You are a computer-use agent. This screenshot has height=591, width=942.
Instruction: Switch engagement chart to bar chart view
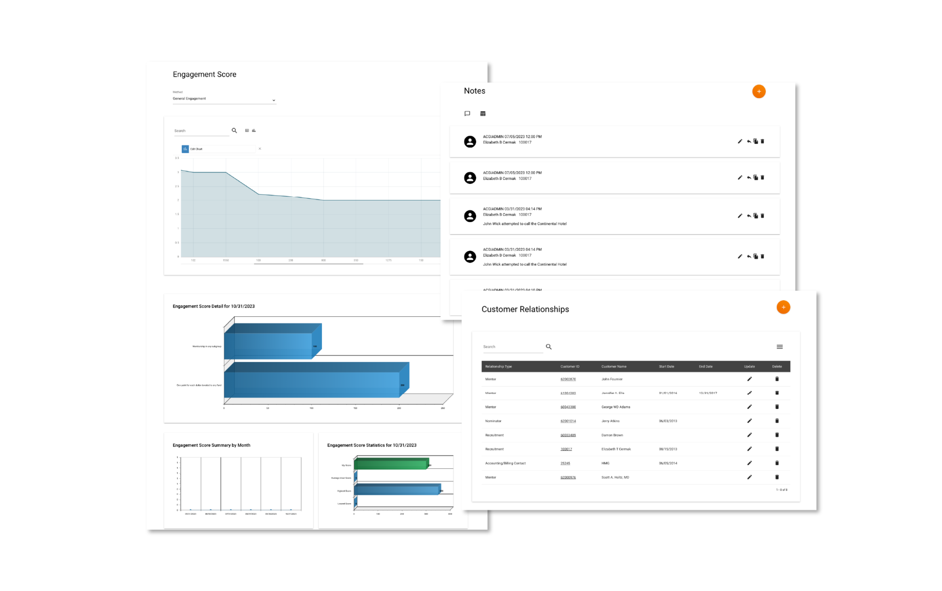point(253,131)
